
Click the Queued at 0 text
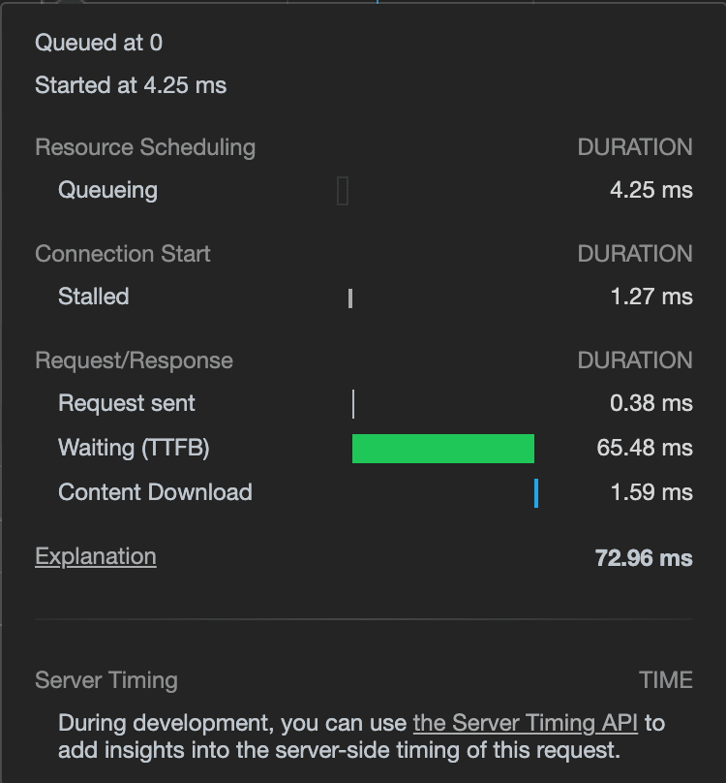pos(99,43)
